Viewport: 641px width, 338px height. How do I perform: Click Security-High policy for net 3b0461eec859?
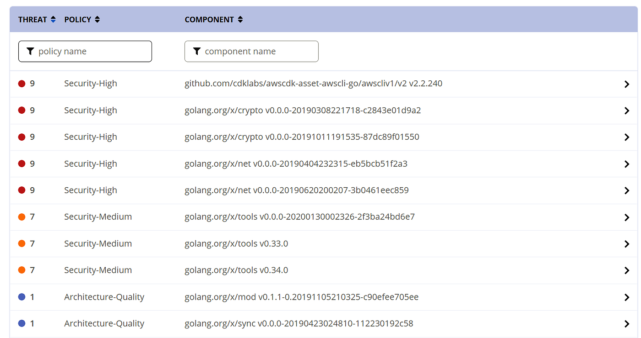click(x=91, y=190)
